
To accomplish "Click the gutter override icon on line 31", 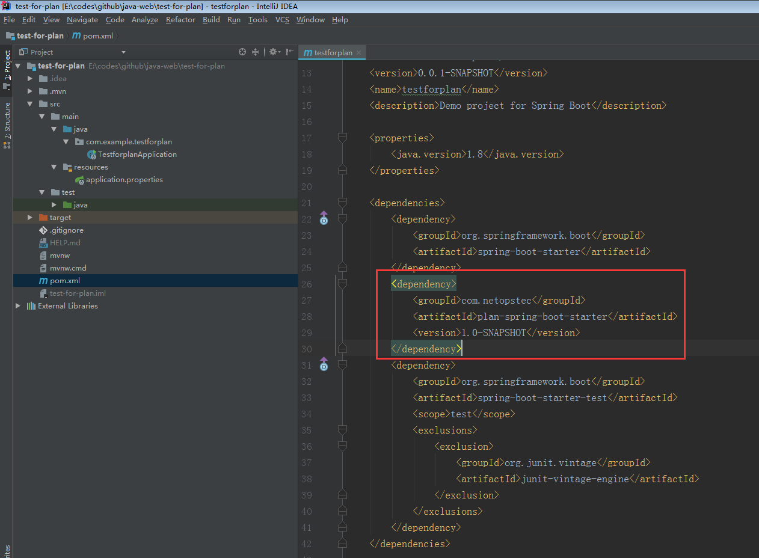I will 324,364.
